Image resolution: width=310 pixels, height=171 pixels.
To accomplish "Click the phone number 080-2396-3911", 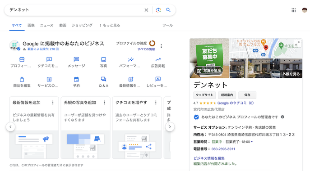I will coord(223,149).
